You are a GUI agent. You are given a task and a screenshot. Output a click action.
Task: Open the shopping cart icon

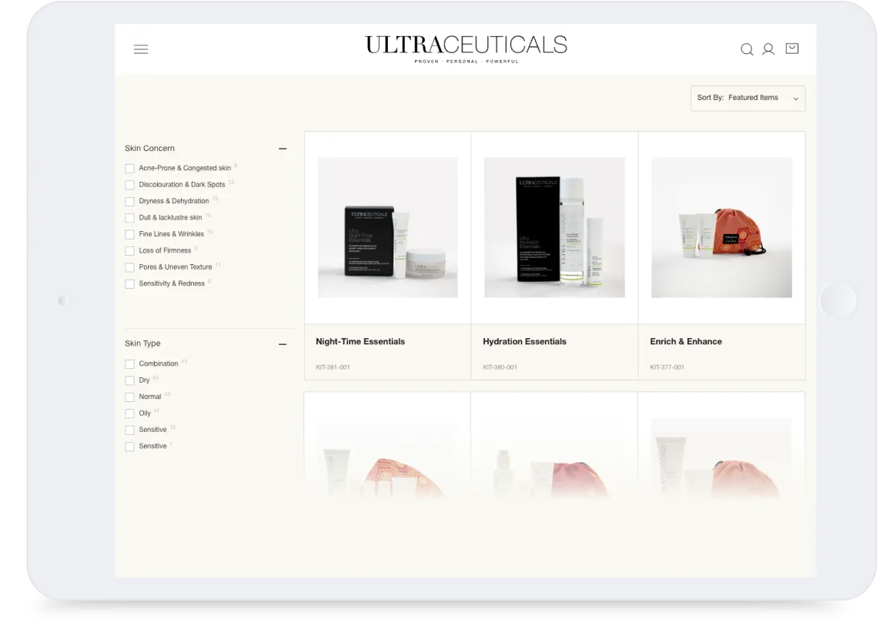click(x=791, y=49)
